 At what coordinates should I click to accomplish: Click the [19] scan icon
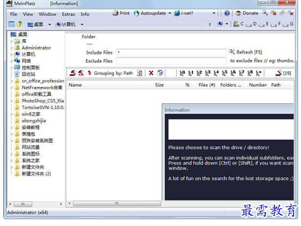point(283,73)
